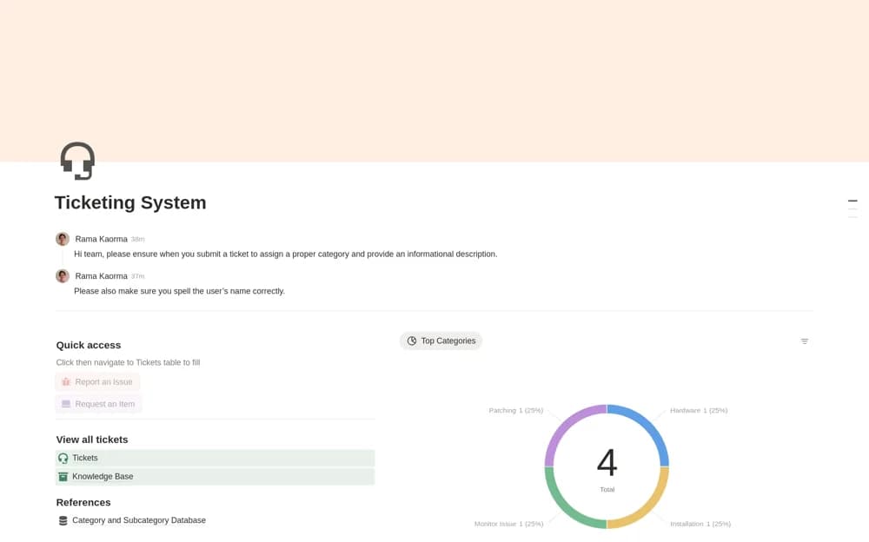869x542 pixels.
Task: Click the pie chart icon in Top Categories
Action: tap(412, 340)
